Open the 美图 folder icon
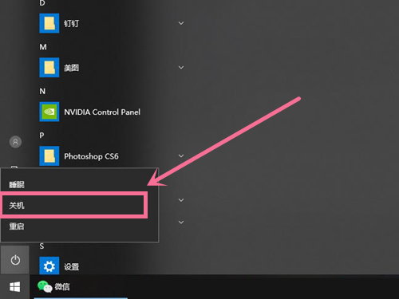This screenshot has height=299, width=399. pyautogui.click(x=49, y=68)
